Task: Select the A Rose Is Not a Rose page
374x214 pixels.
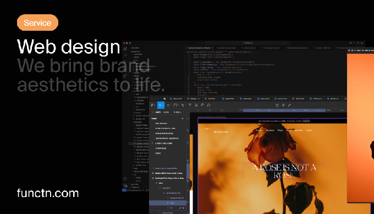Action: point(164,143)
